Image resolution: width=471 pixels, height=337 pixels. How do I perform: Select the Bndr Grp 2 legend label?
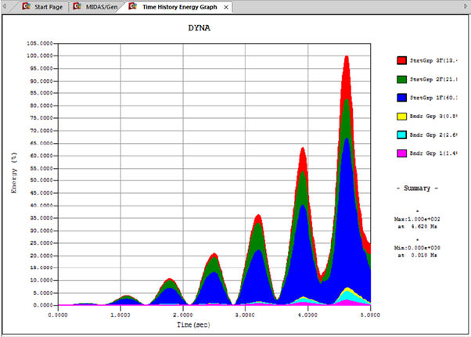433,134
